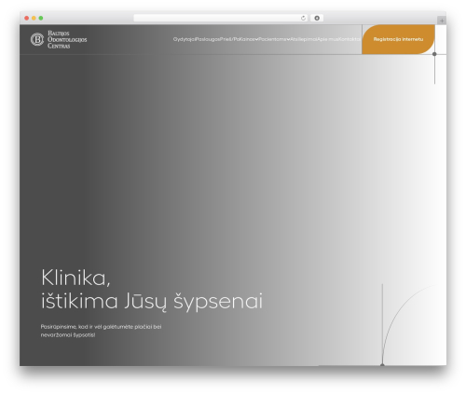Close the browser window with red button

pos(27,18)
